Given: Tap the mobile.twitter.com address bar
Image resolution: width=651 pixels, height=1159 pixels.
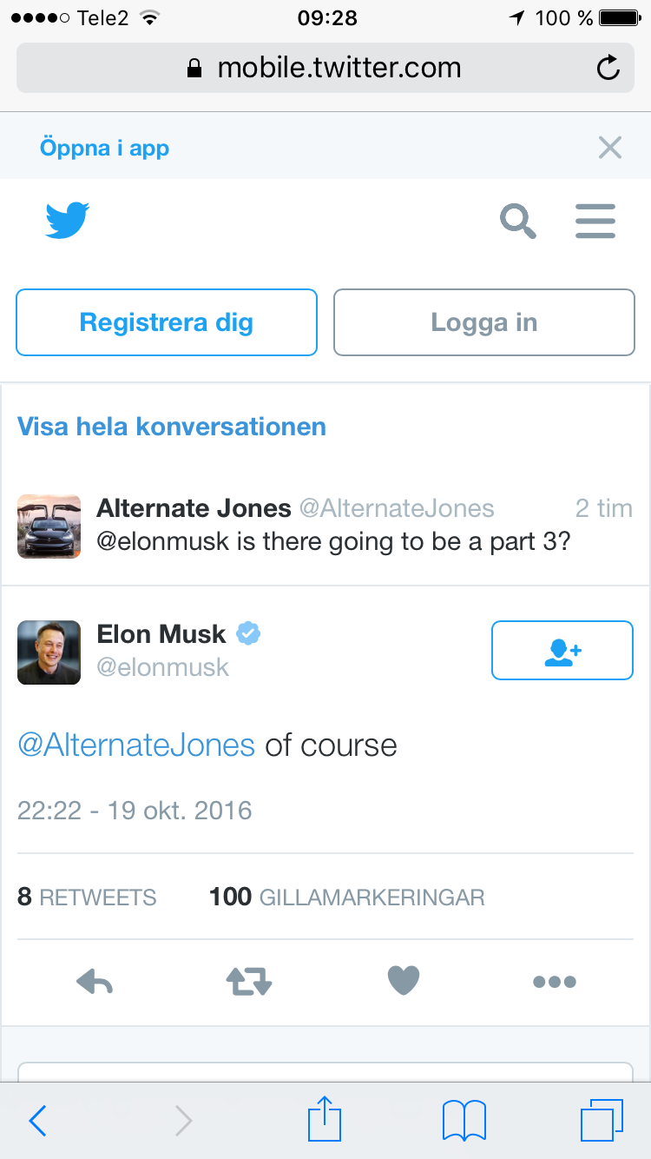Looking at the screenshot, I should tap(325, 68).
